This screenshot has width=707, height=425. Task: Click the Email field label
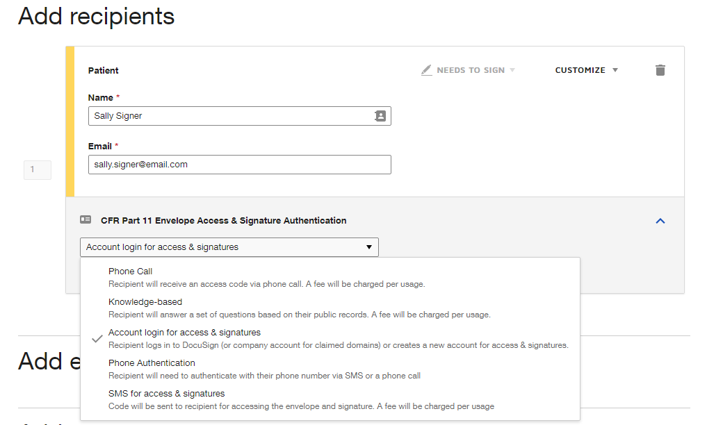pyautogui.click(x=100, y=147)
